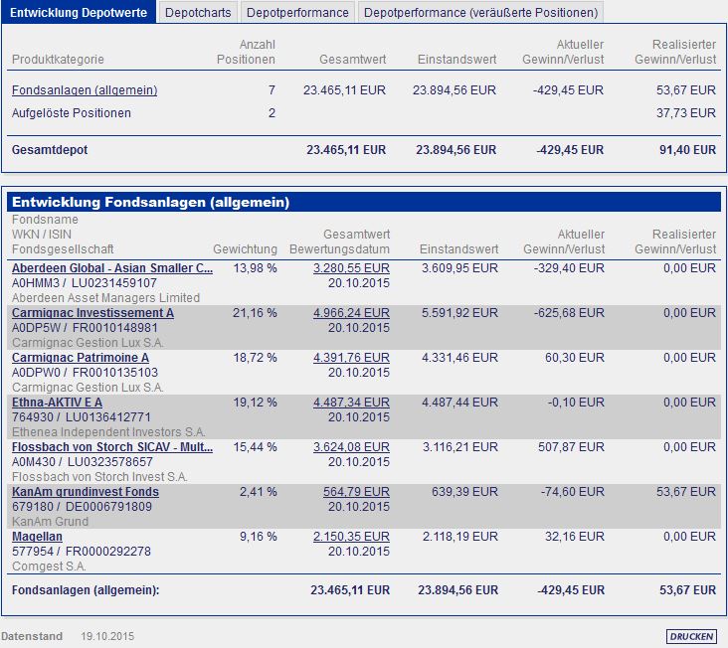Open the Ethna-AKTIV E A fund

tap(57, 403)
